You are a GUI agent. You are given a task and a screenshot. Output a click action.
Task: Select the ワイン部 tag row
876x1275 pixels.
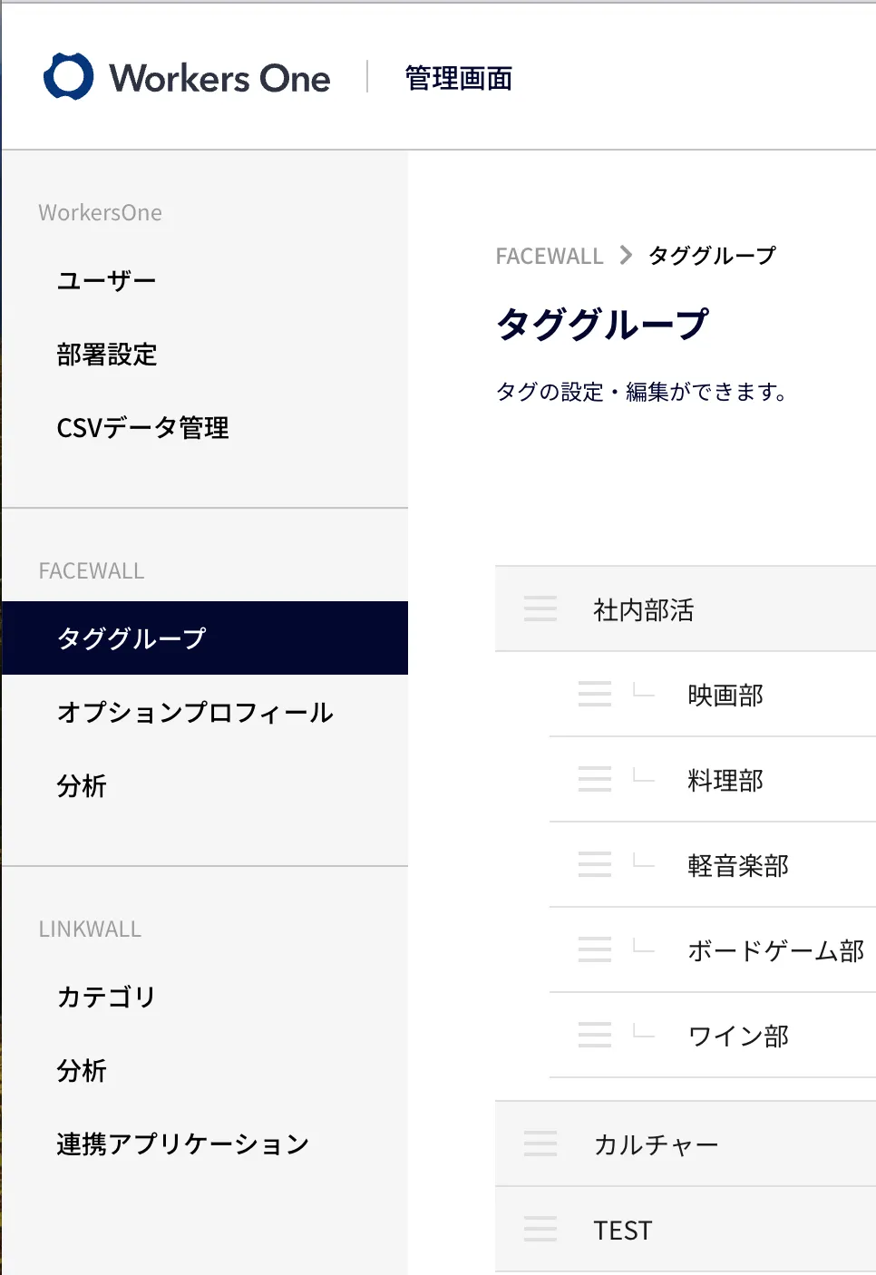[x=713, y=1035]
